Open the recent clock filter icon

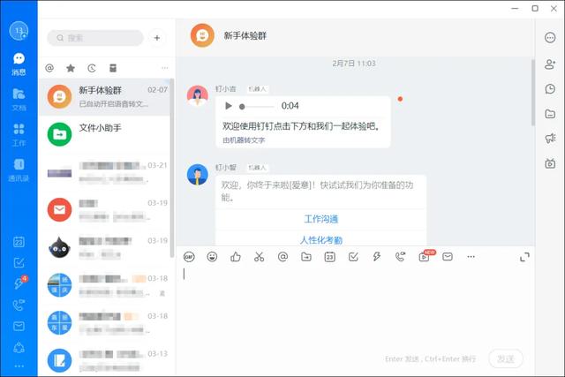click(92, 68)
